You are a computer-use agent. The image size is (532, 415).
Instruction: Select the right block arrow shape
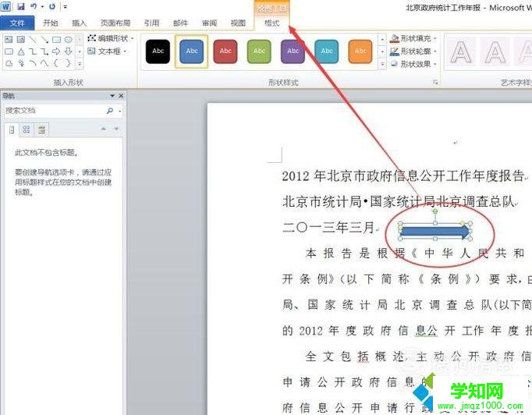56,51
